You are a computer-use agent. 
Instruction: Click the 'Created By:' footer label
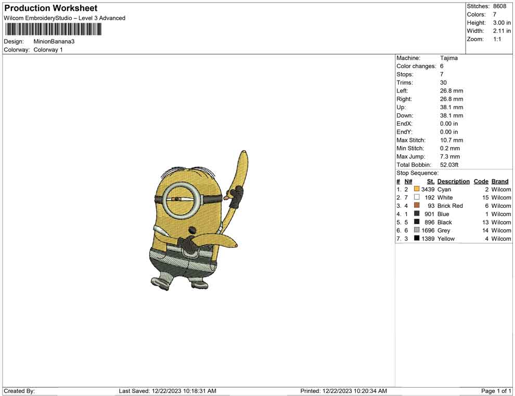pyautogui.click(x=19, y=391)
